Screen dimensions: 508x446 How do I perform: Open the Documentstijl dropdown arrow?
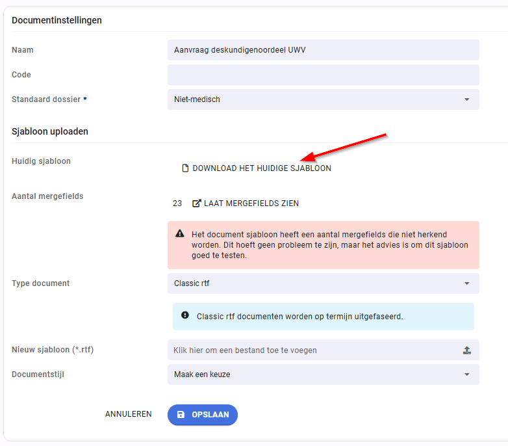tap(466, 374)
